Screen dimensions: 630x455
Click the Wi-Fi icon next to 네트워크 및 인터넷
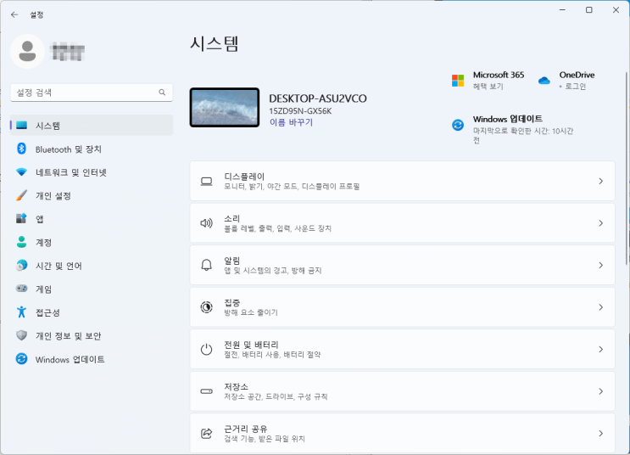22,172
